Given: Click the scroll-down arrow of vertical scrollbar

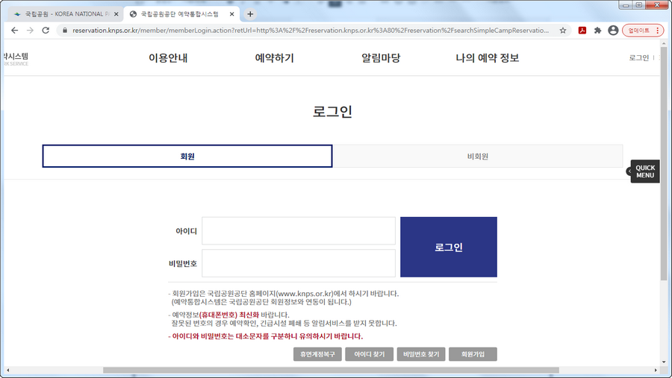Looking at the screenshot, I should click(664, 362).
